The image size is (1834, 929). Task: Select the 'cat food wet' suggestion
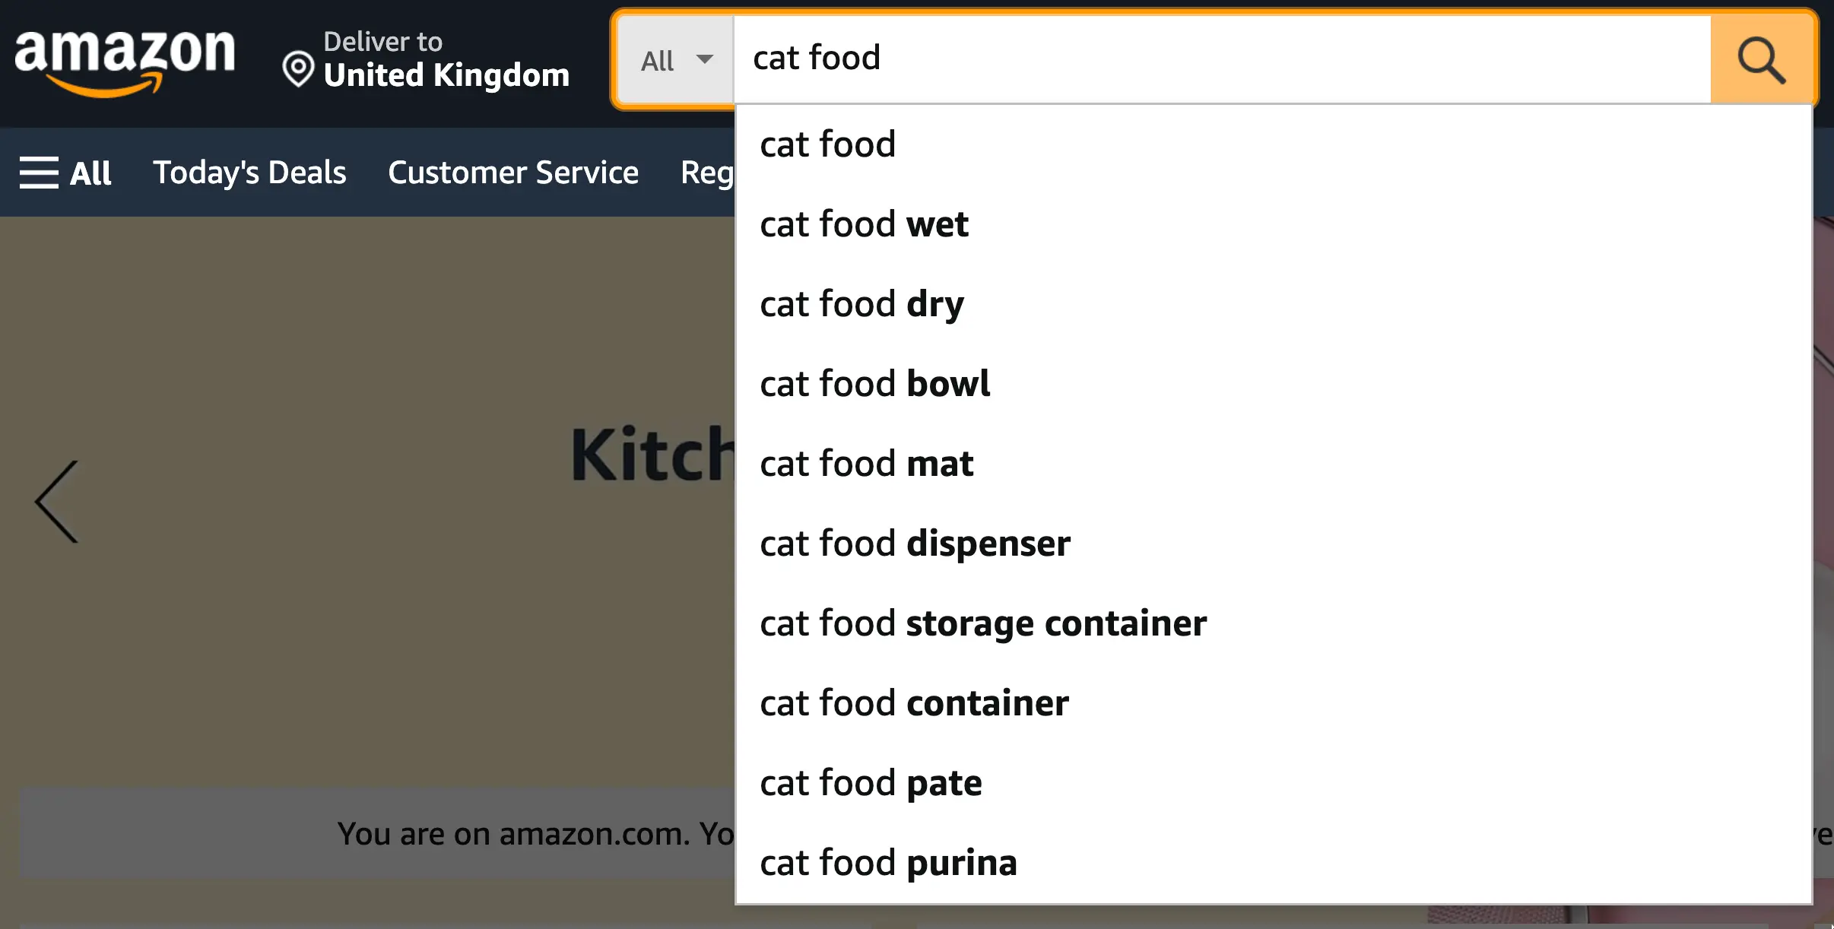864,224
